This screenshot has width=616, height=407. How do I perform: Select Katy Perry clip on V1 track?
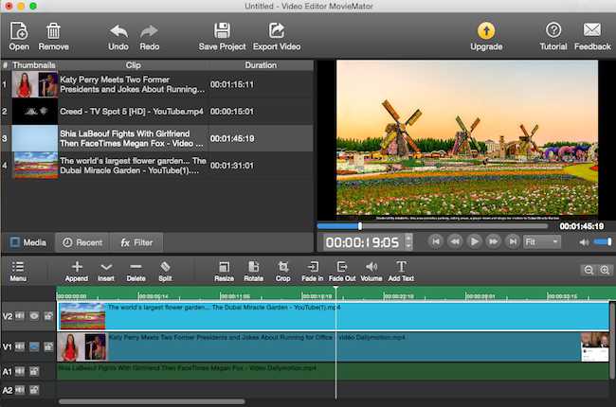click(x=334, y=346)
